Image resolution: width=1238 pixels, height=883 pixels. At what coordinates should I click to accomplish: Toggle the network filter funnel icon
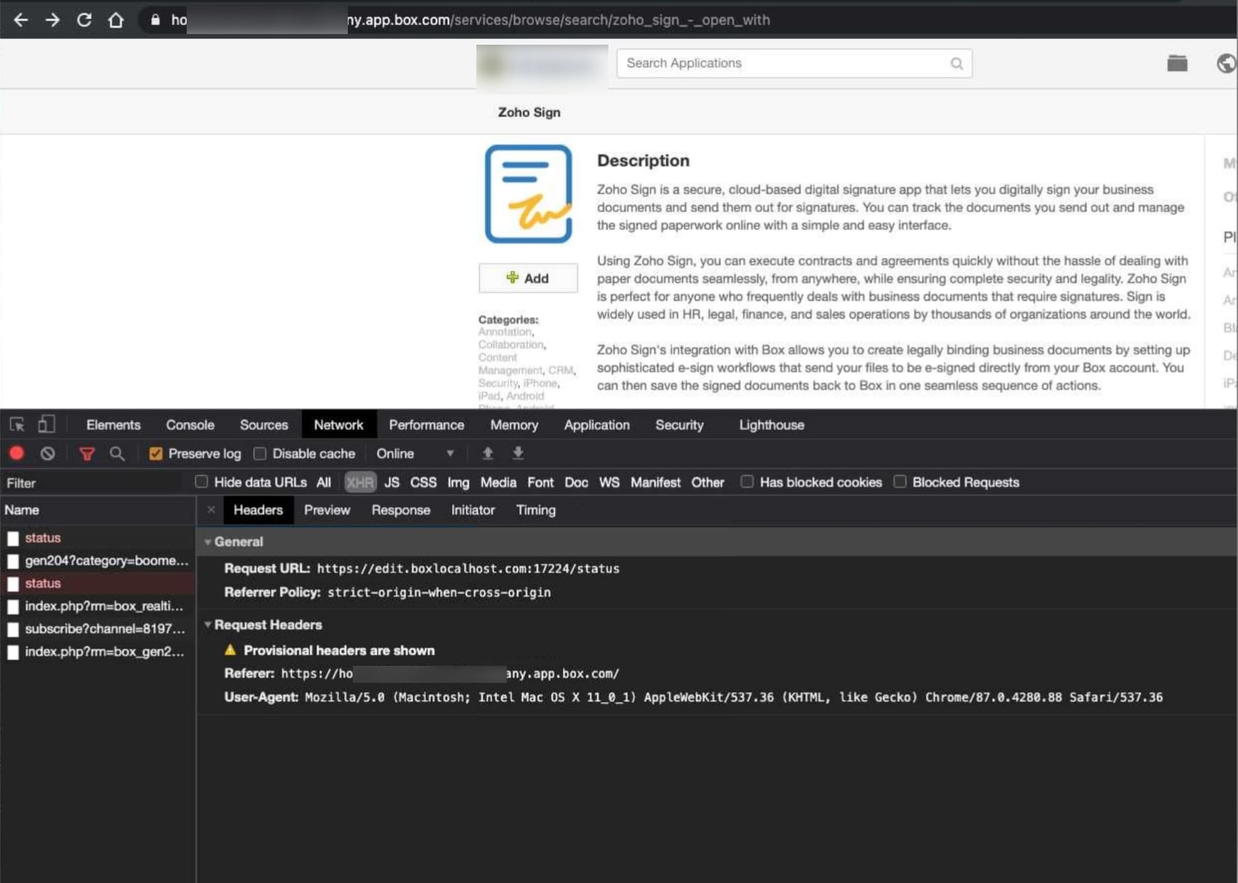tap(87, 454)
